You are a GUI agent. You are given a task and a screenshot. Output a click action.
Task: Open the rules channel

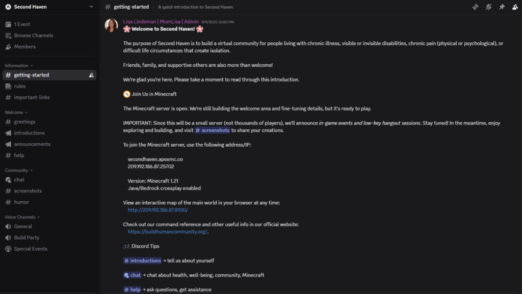tap(19, 86)
